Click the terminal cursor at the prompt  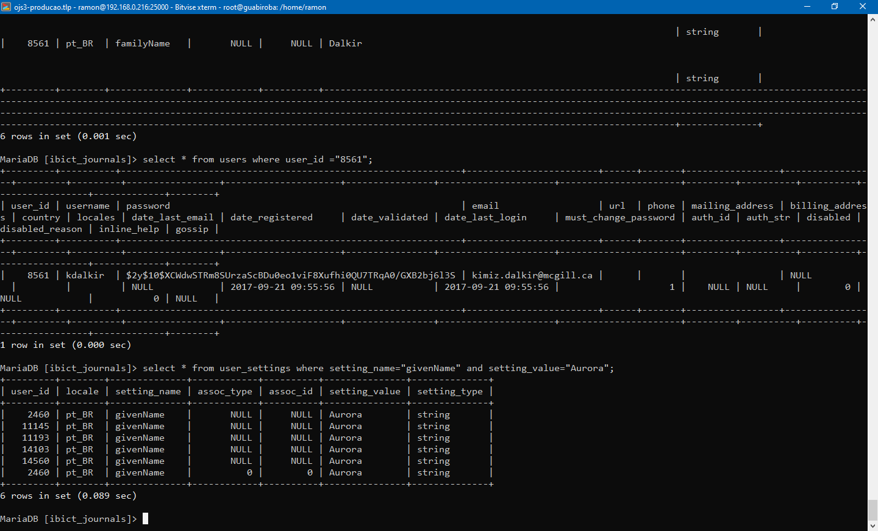pos(145,519)
